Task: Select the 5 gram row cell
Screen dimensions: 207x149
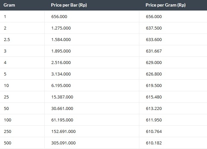Action: pyautogui.click(x=22, y=74)
